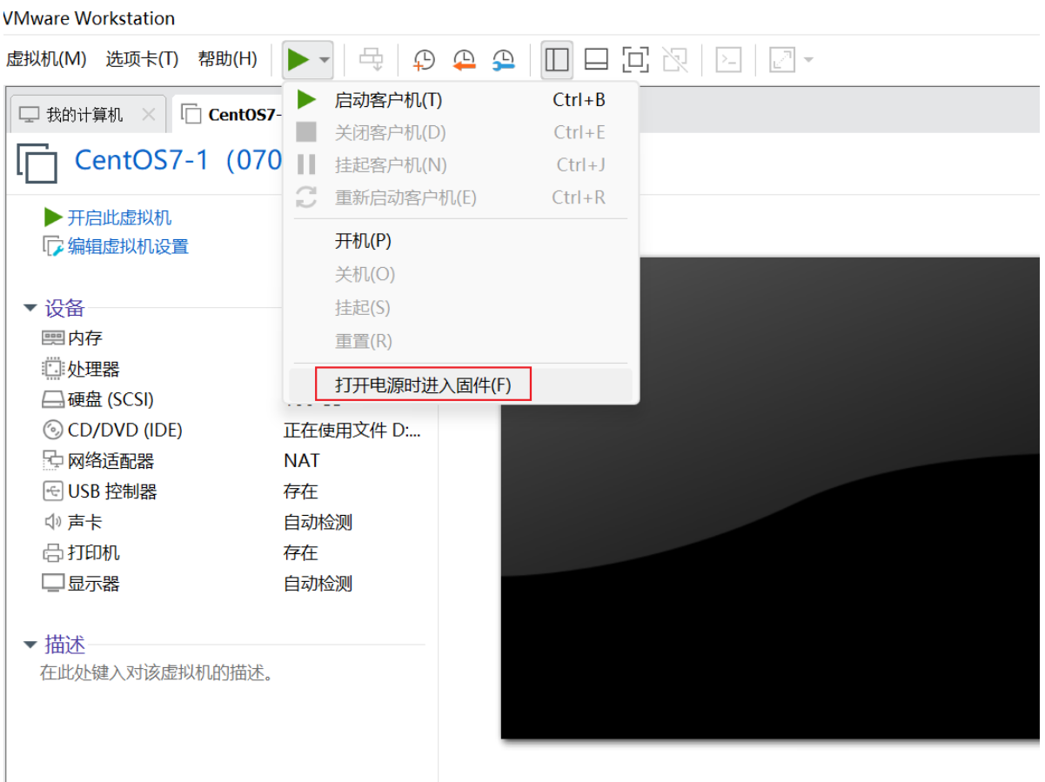Image resolution: width=1045 pixels, height=782 pixels.
Task: Click the sound card speaker icon
Action: [53, 522]
